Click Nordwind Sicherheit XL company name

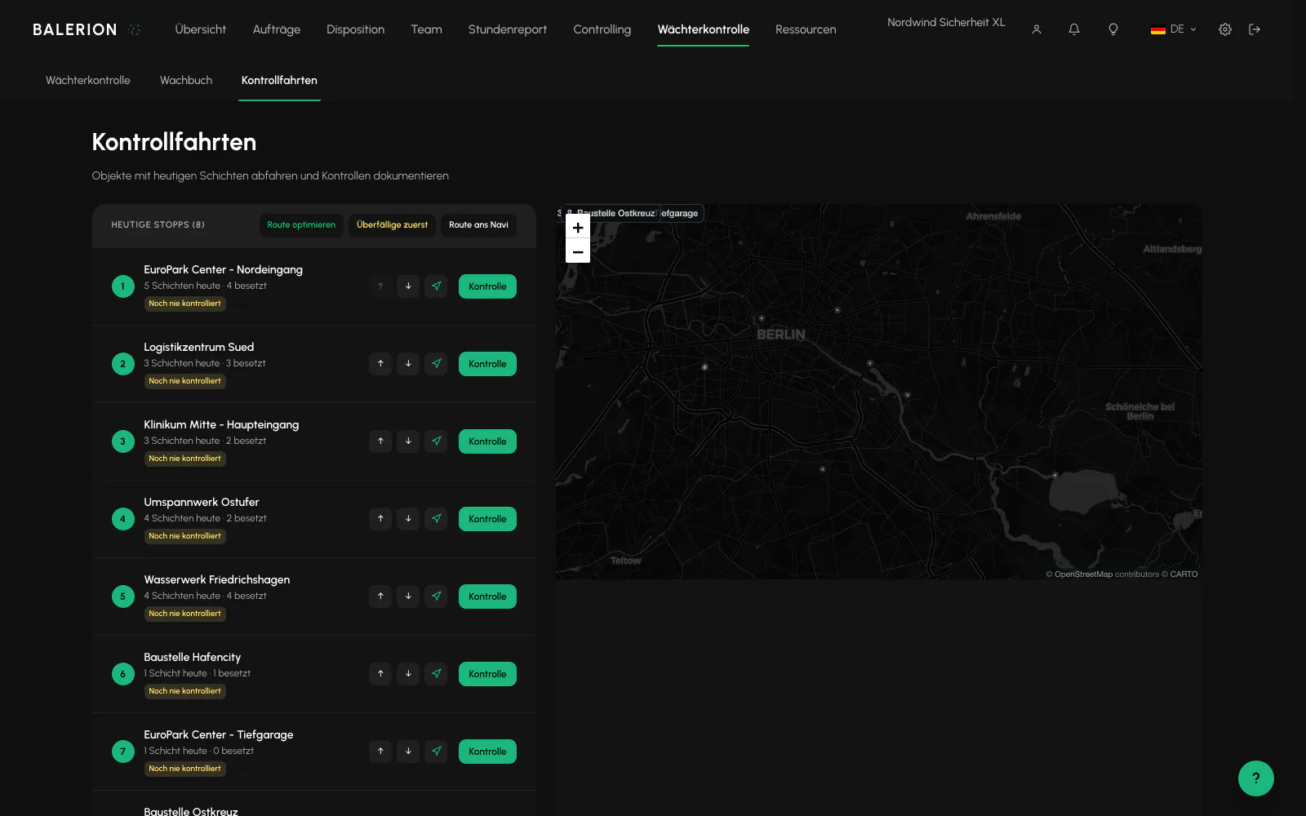pos(946,22)
